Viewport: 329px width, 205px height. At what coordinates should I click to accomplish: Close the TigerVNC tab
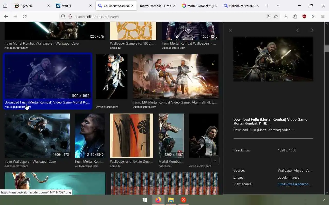(48, 6)
